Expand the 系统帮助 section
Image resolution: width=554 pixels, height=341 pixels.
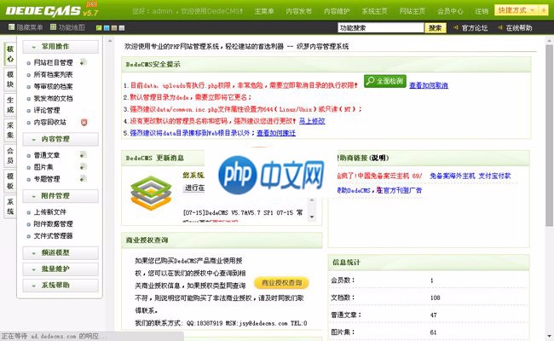(61, 286)
